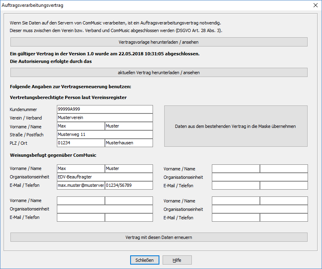Select the Verein / Verband field 'Musterverein'
The image size is (322, 269).
105,117
